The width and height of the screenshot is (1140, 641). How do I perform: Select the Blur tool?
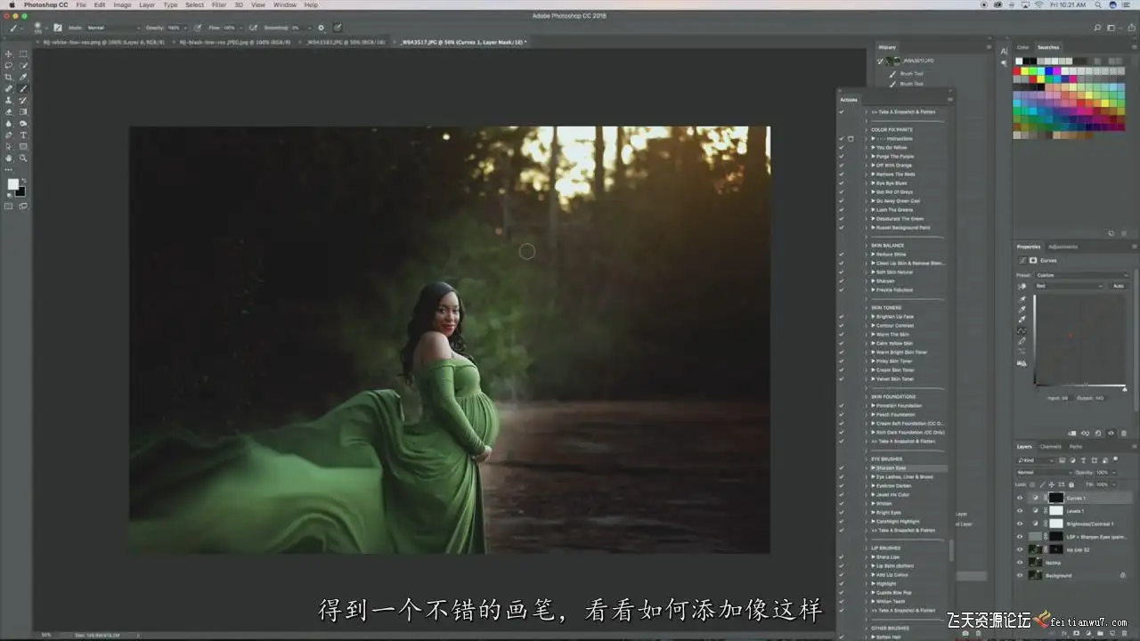[9, 124]
